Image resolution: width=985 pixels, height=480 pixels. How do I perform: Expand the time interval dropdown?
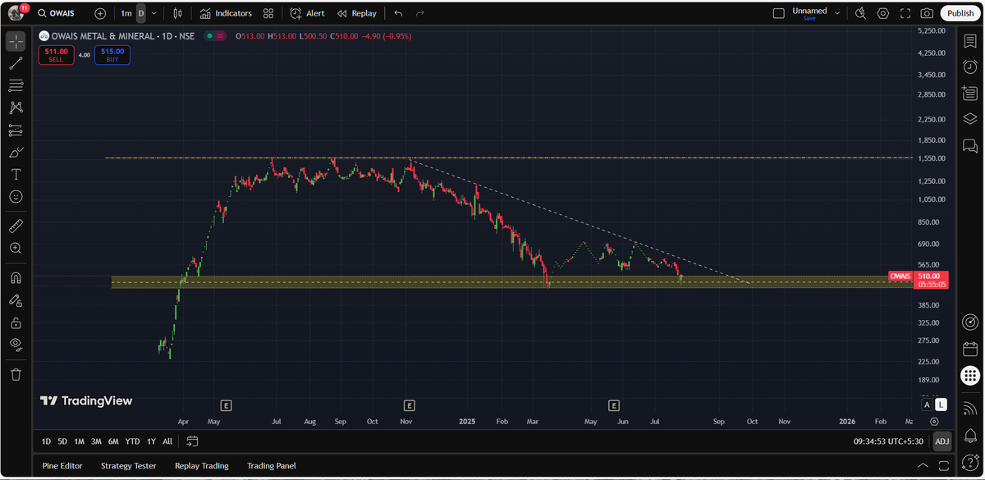[153, 13]
